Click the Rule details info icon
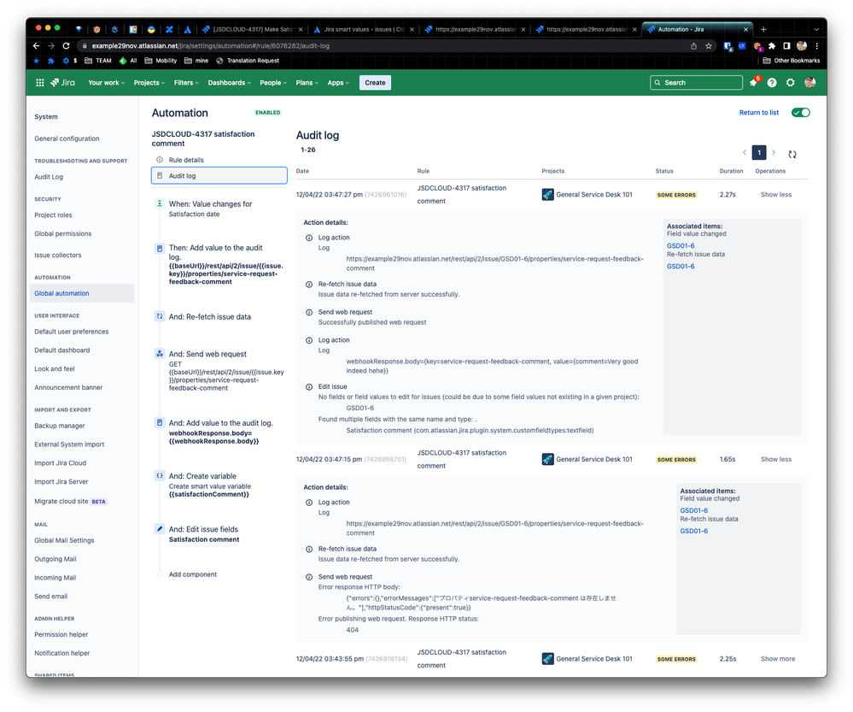853x712 pixels. [x=160, y=160]
